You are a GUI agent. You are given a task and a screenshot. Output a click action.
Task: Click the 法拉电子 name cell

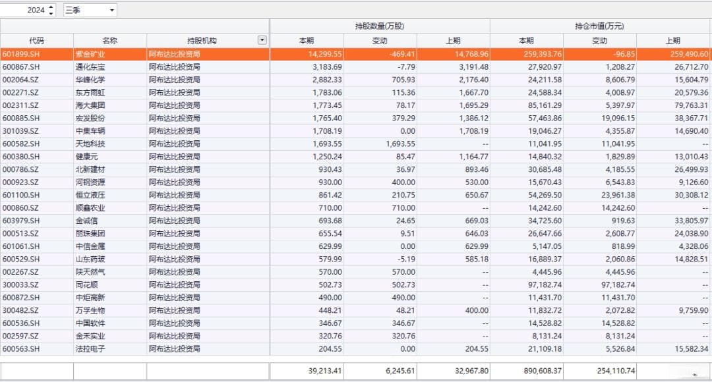click(x=110, y=349)
